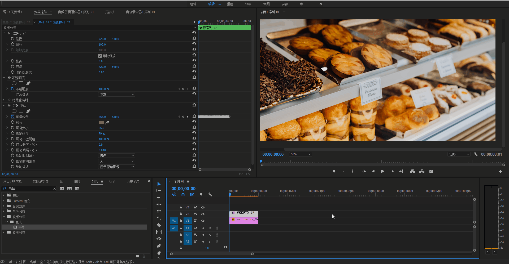Click the brush color swatch

pyautogui.click(x=101, y=122)
